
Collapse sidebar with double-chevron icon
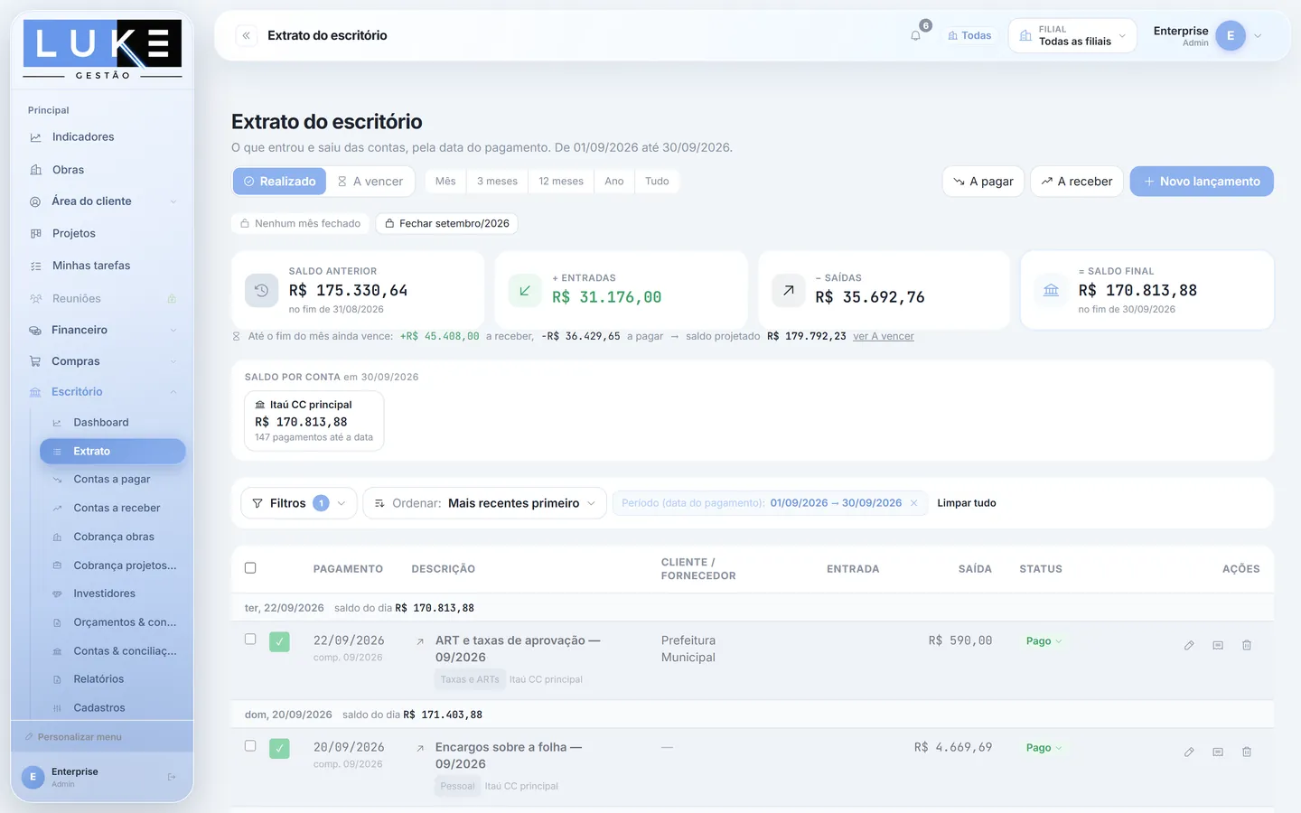tap(246, 35)
